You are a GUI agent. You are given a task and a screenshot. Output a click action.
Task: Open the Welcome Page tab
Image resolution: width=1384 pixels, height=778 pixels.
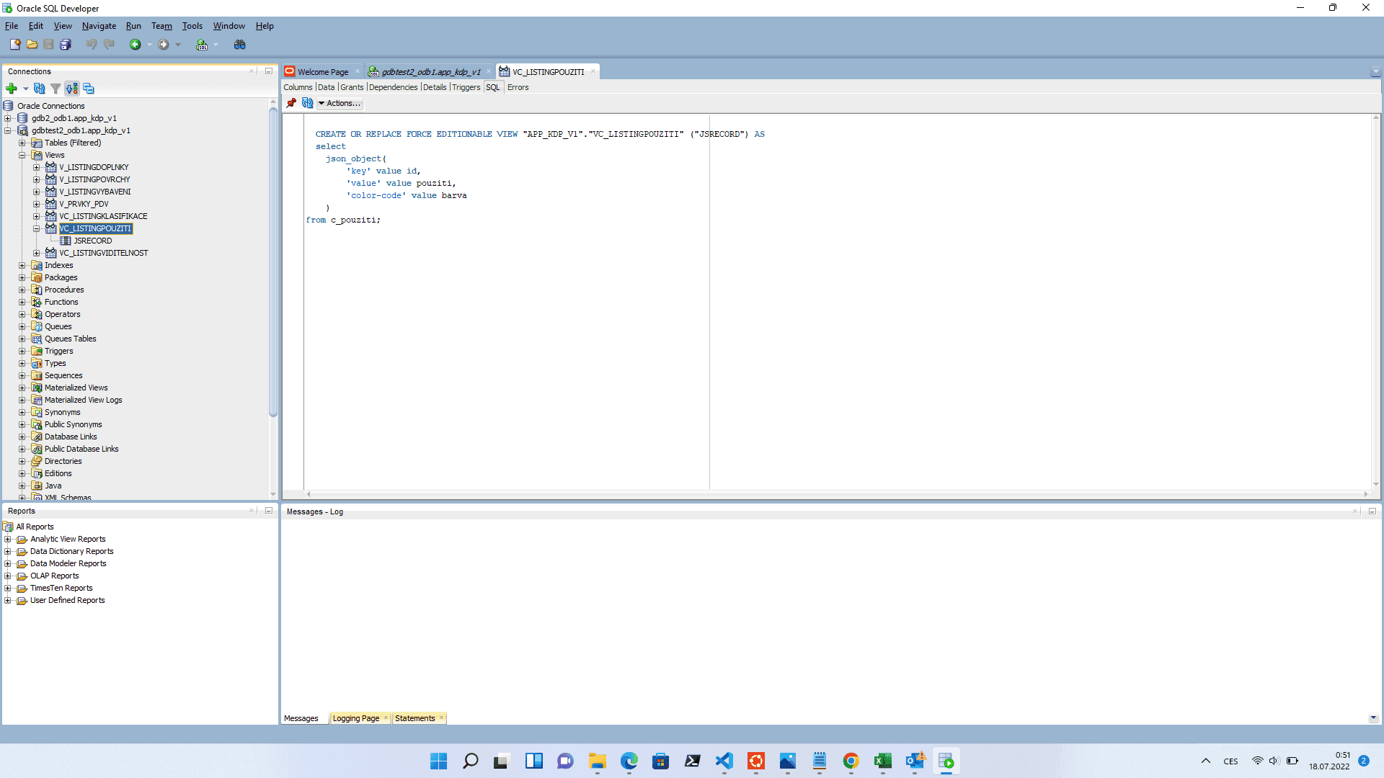pyautogui.click(x=322, y=71)
